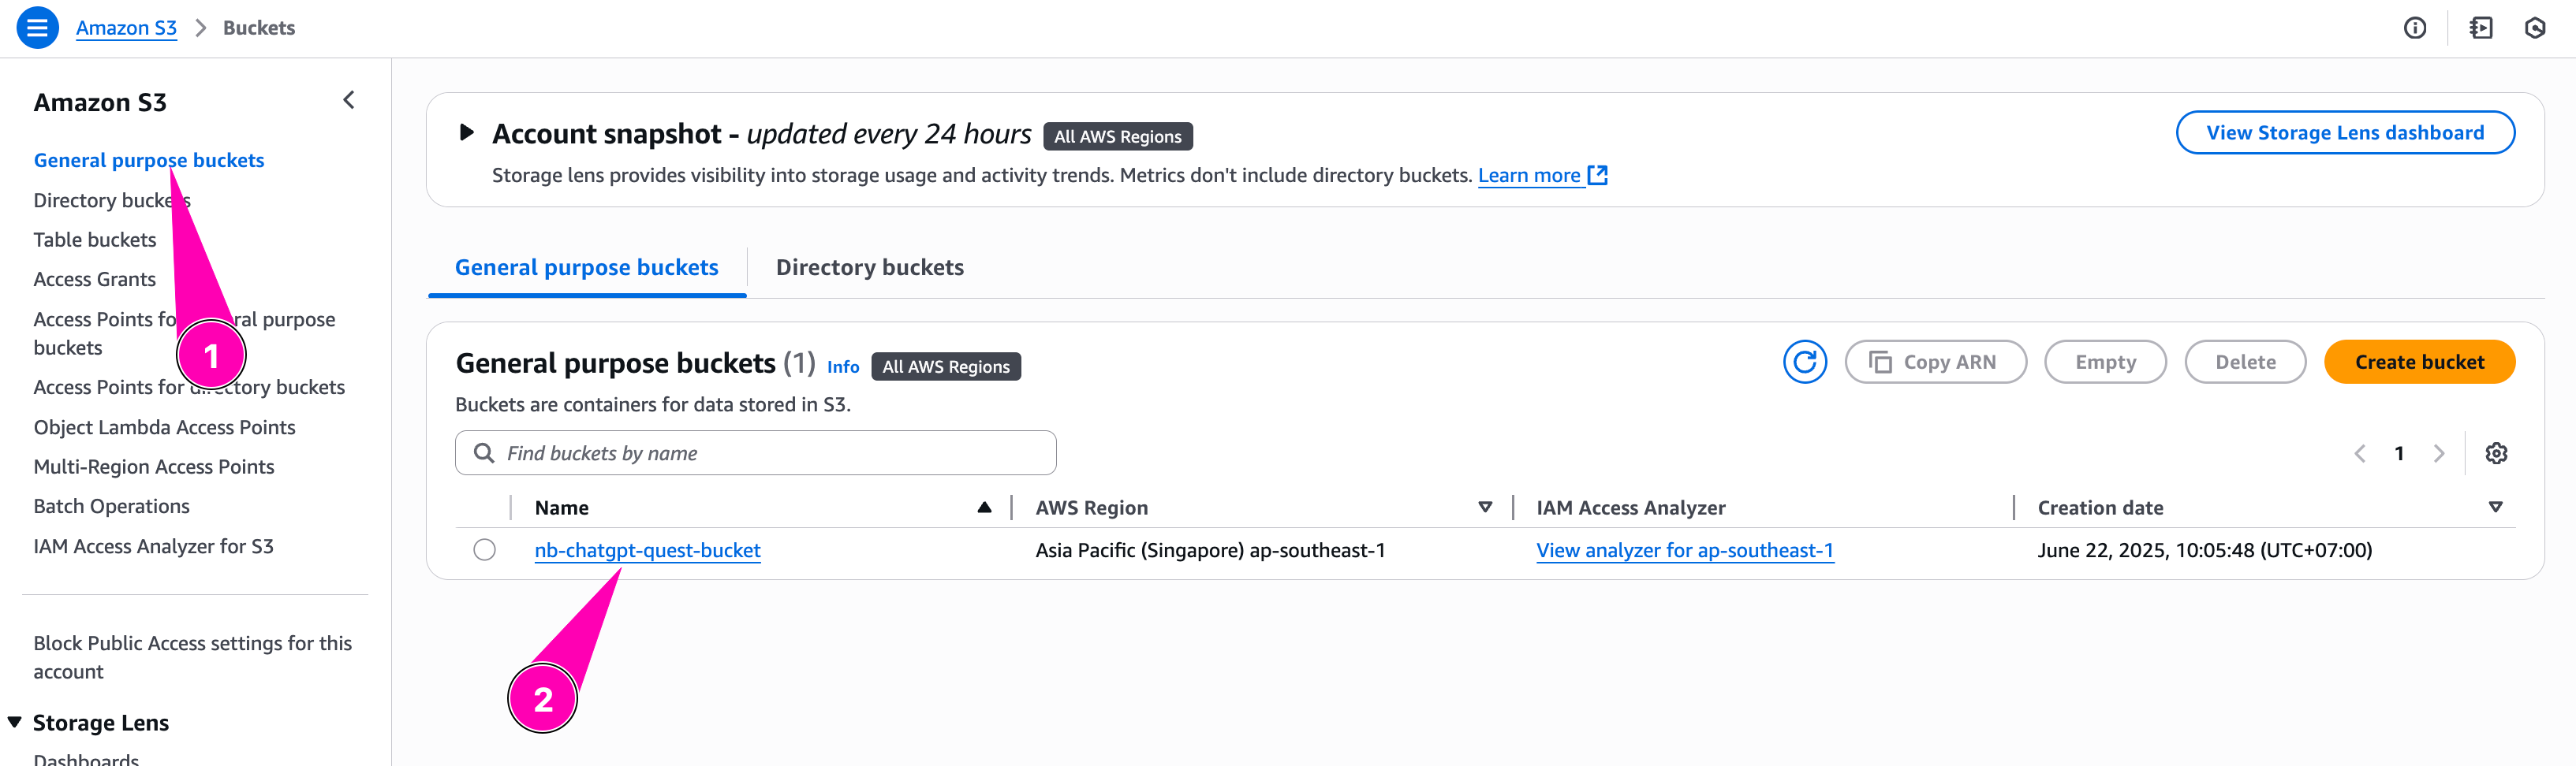The image size is (2576, 766).
Task: Collapse the Amazon S3 sidebar
Action: (x=348, y=100)
